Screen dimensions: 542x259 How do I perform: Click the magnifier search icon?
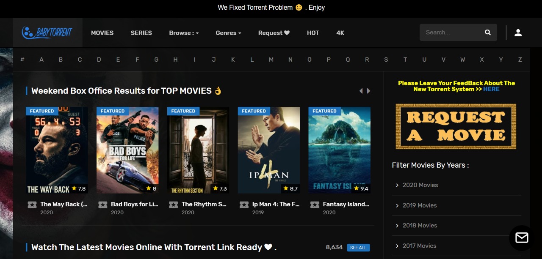(x=488, y=33)
